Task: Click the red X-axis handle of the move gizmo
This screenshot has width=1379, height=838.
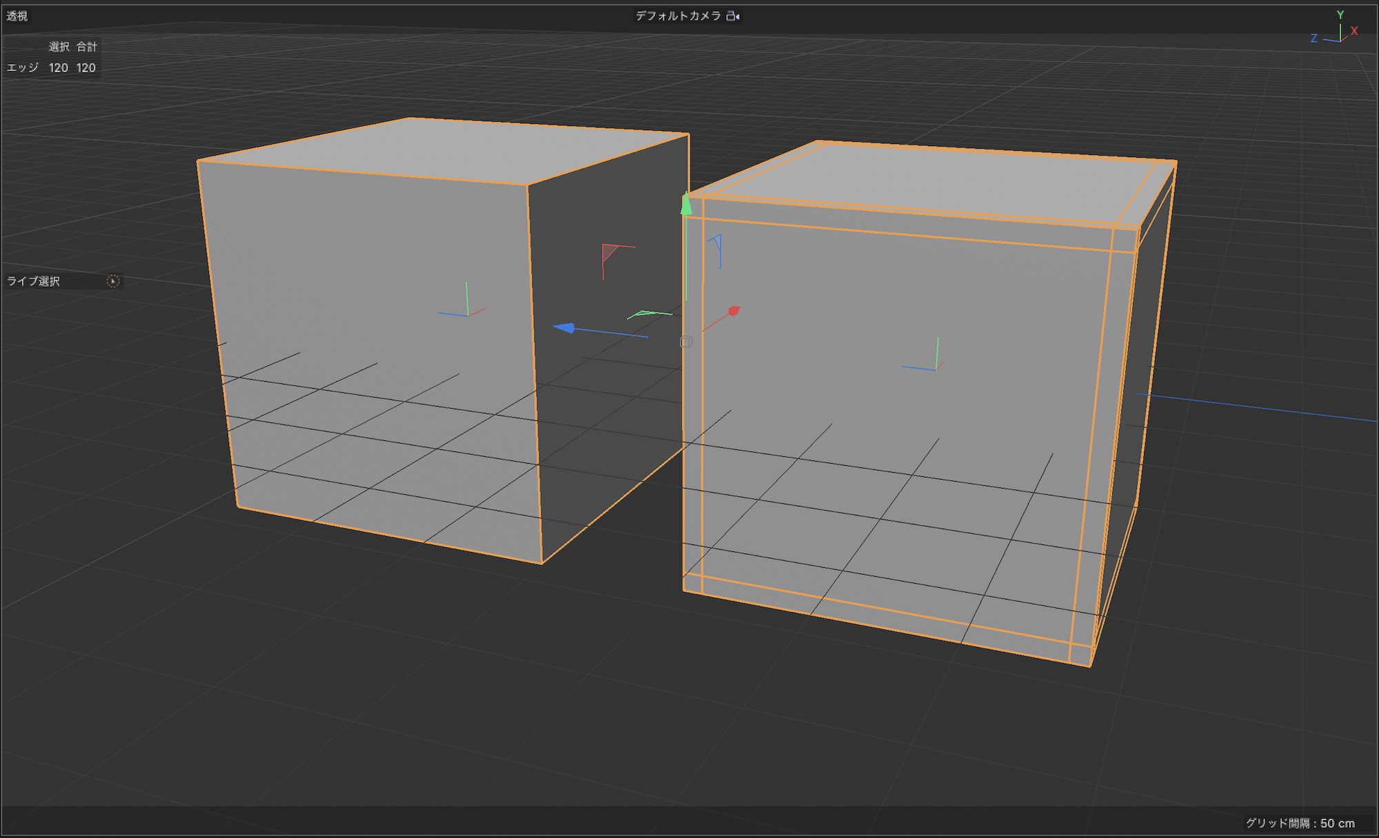Action: pyautogui.click(x=734, y=311)
